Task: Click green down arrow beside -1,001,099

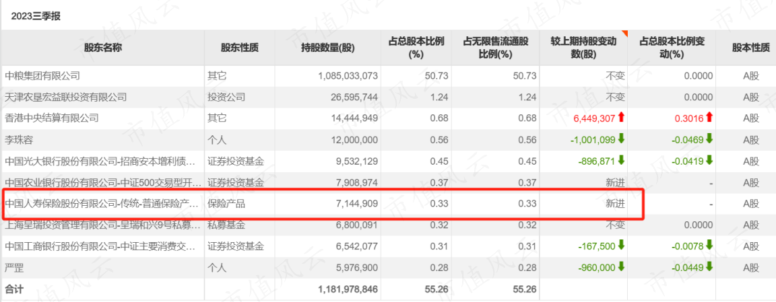Action: click(x=621, y=139)
